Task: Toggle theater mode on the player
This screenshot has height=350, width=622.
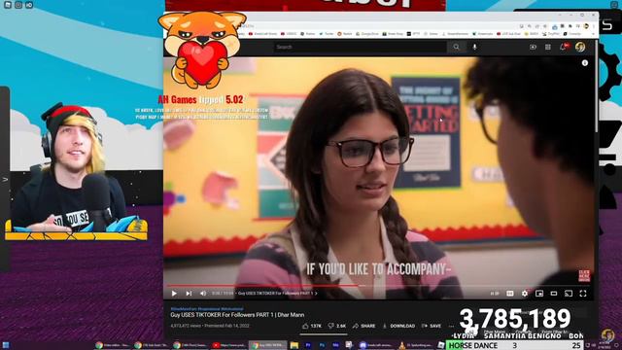Action: [554, 294]
